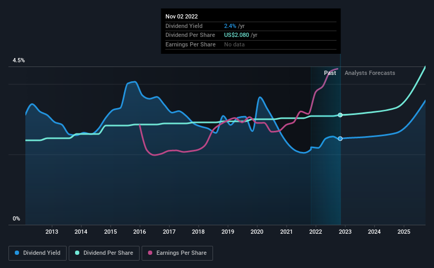
Task: Click the 'Nov 02 2022' tooltip date
Action: (x=181, y=16)
